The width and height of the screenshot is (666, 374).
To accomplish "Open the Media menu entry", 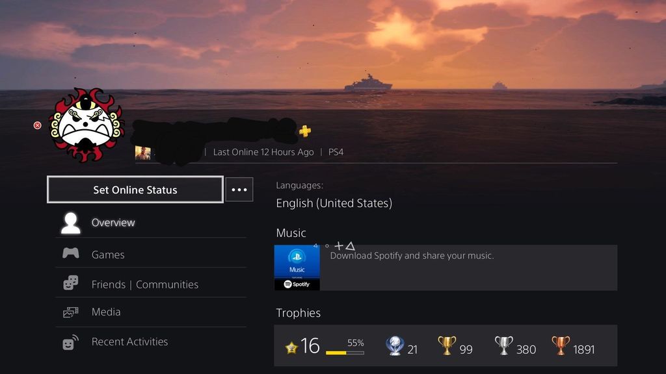I will tap(151, 312).
